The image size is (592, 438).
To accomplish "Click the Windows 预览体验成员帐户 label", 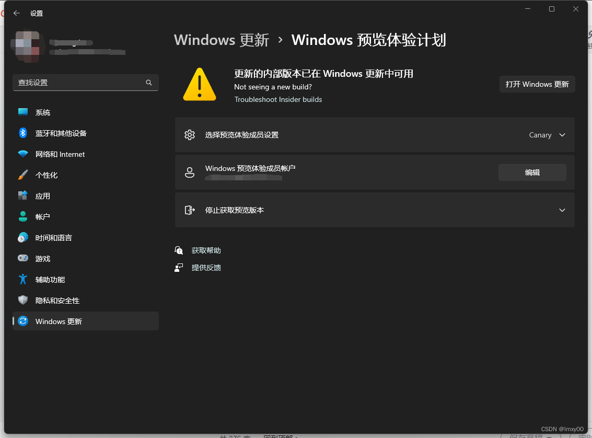I will click(250, 168).
